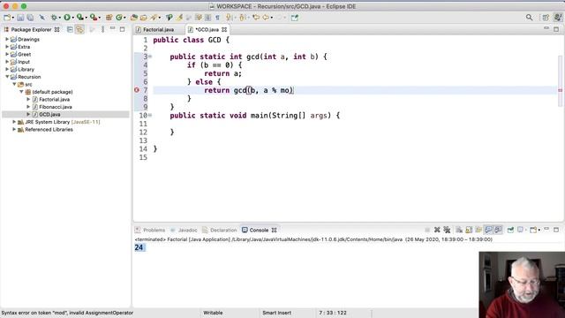Click the Last Edit Location icon
This screenshot has height=318, width=565.
pyautogui.click(x=256, y=18)
